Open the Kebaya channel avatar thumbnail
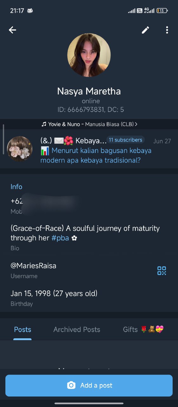178x407 pixels. pyautogui.click(x=20, y=149)
